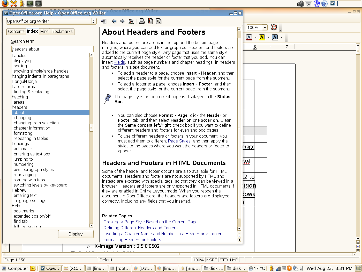Click the Display button
This screenshot has width=362, height=272.
[x=76, y=234]
